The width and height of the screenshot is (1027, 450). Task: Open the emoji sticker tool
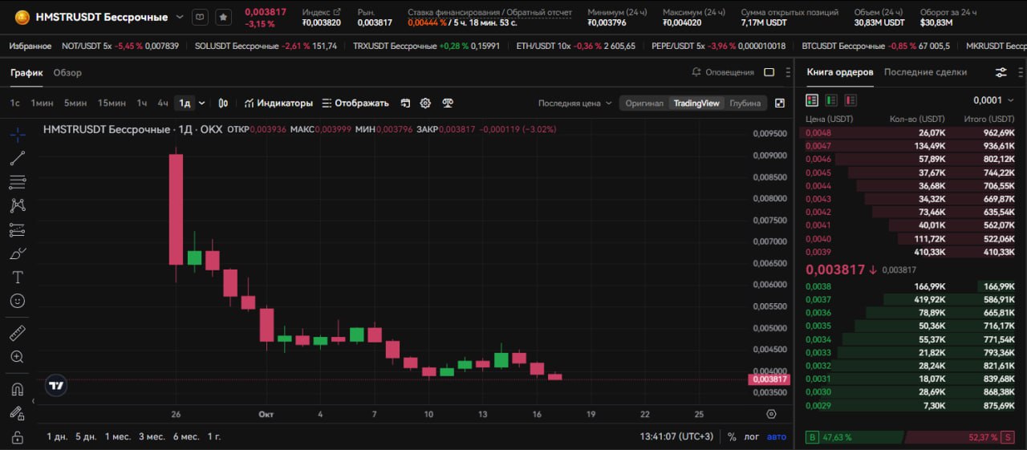click(17, 301)
